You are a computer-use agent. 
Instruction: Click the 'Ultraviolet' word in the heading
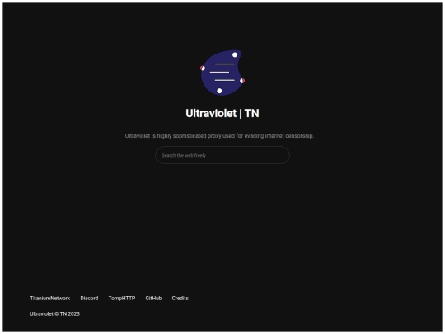click(211, 113)
